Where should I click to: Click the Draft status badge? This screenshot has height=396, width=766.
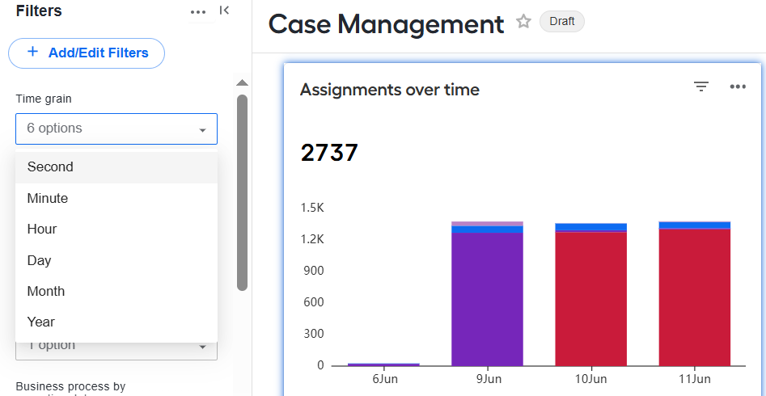point(562,22)
